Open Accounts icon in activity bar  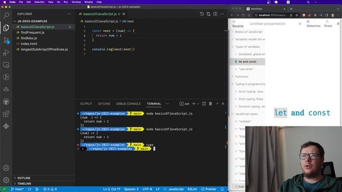[x=6, y=168]
